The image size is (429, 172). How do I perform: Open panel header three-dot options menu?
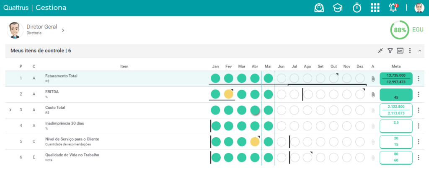[410, 51]
